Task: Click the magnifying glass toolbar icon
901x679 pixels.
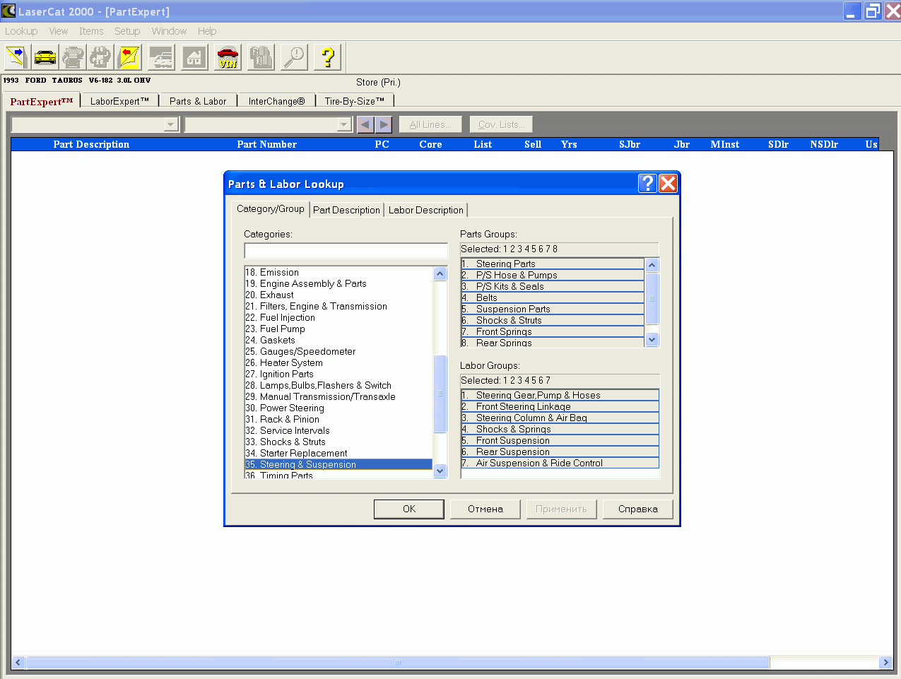Action: 294,57
